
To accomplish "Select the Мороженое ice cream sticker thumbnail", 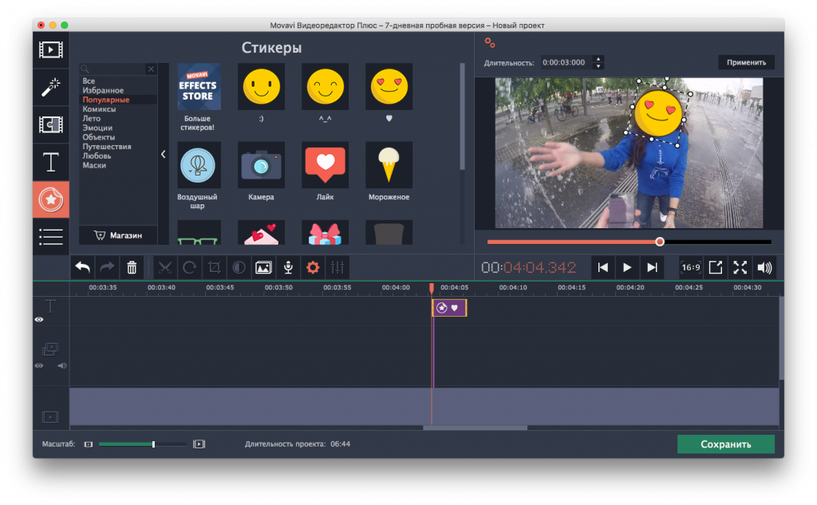I will [389, 165].
